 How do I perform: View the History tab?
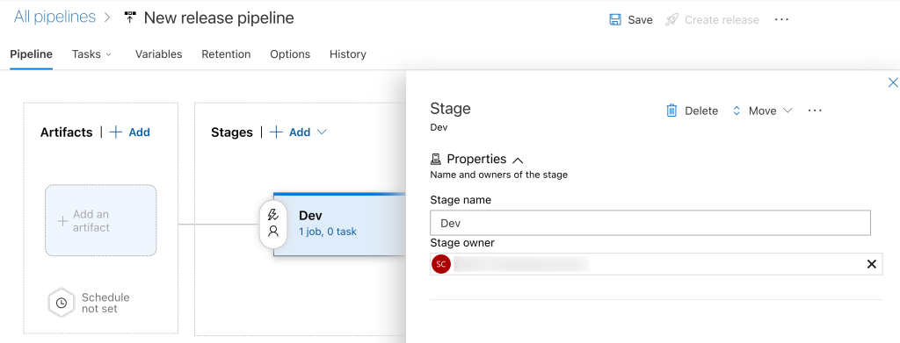pyautogui.click(x=348, y=54)
